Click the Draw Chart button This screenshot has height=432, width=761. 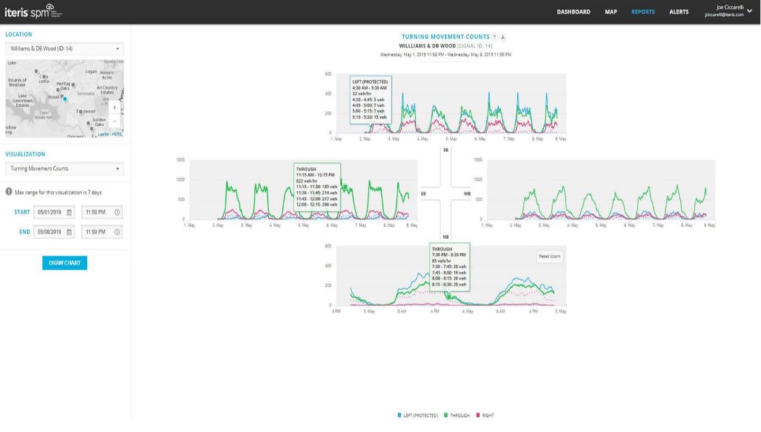click(65, 263)
